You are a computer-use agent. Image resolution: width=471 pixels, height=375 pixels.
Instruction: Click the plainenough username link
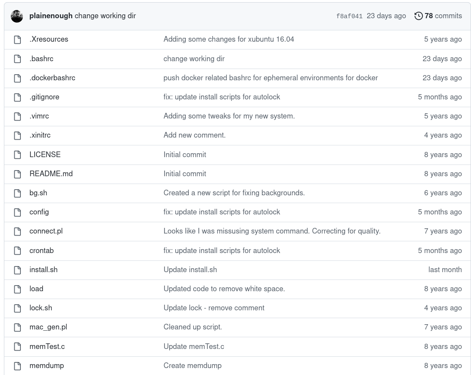pos(51,16)
